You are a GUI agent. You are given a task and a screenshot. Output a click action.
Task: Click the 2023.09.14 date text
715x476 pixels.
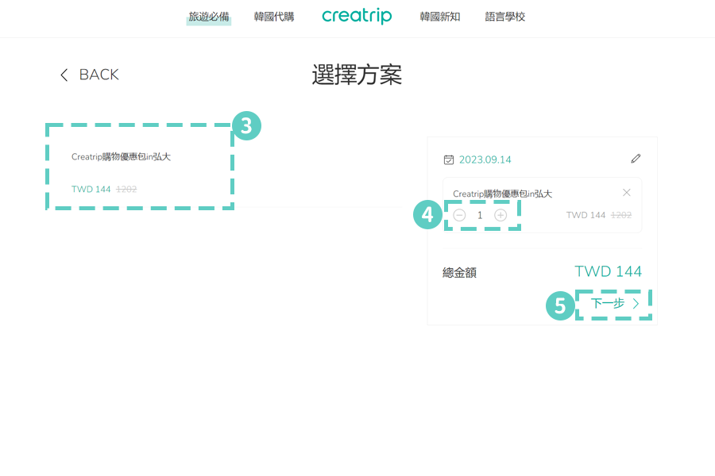(x=485, y=159)
